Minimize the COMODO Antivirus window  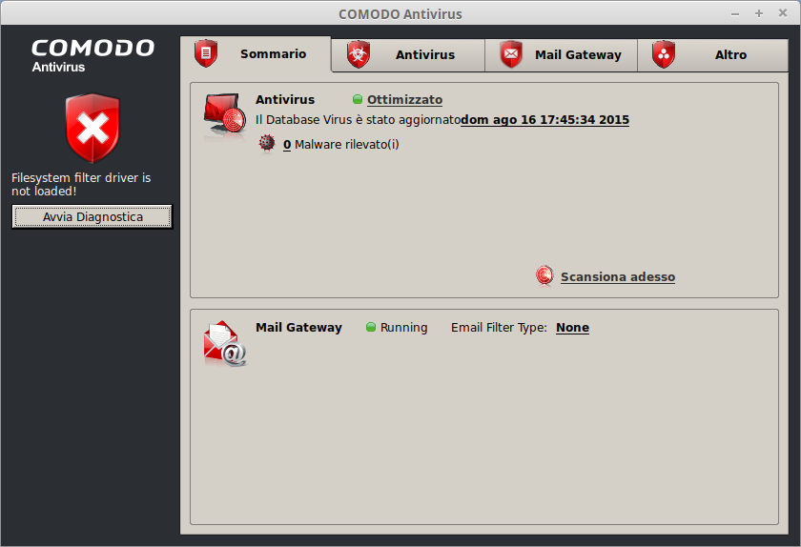735,14
